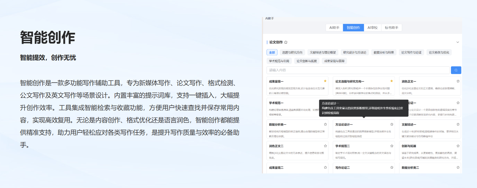Click the 请输入内容 search field

click(358, 70)
